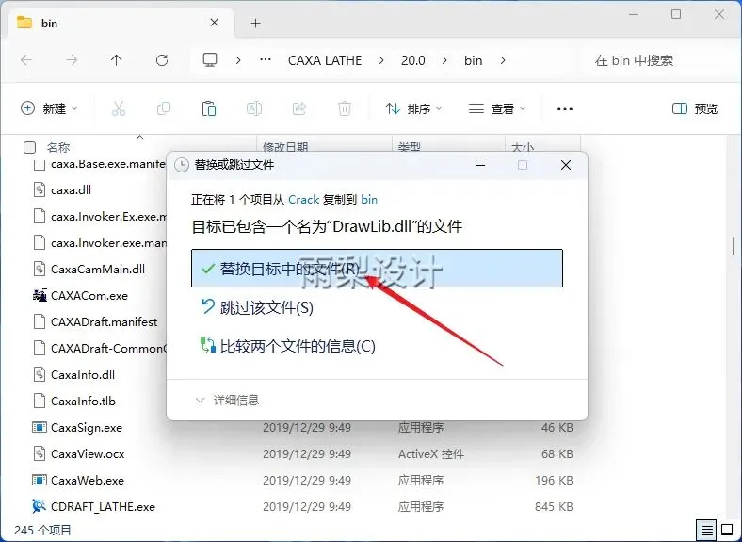Choose 比较两个文件的信息(C)
This screenshot has height=542, width=742.
[289, 346]
